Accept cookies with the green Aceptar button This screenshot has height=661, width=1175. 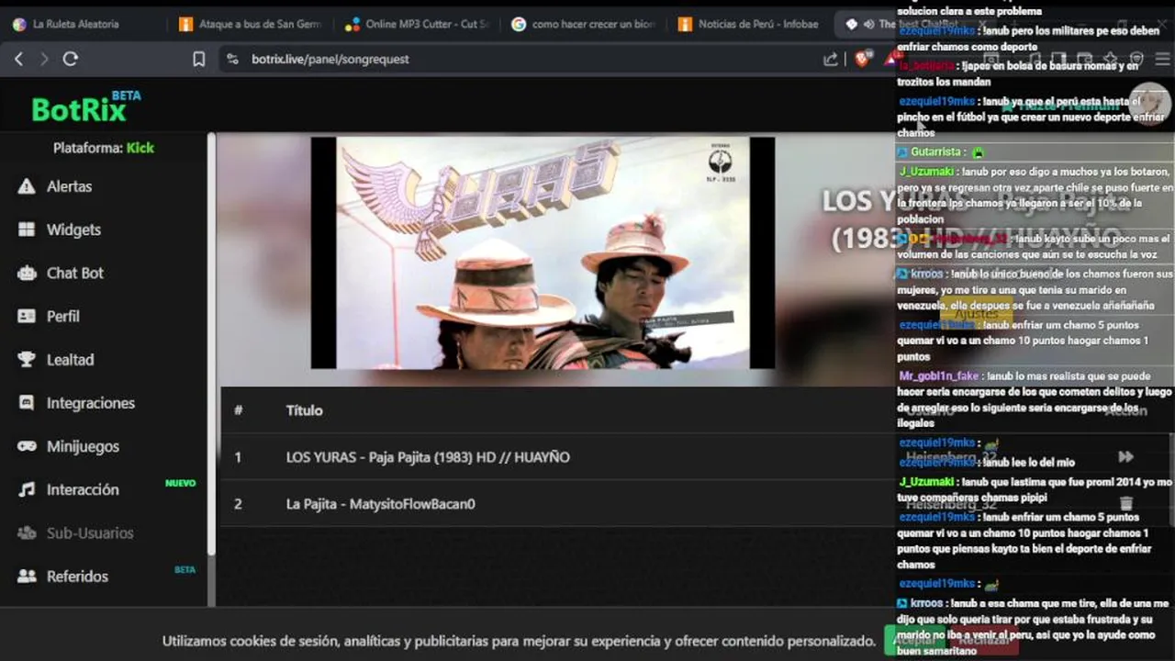[x=912, y=641]
